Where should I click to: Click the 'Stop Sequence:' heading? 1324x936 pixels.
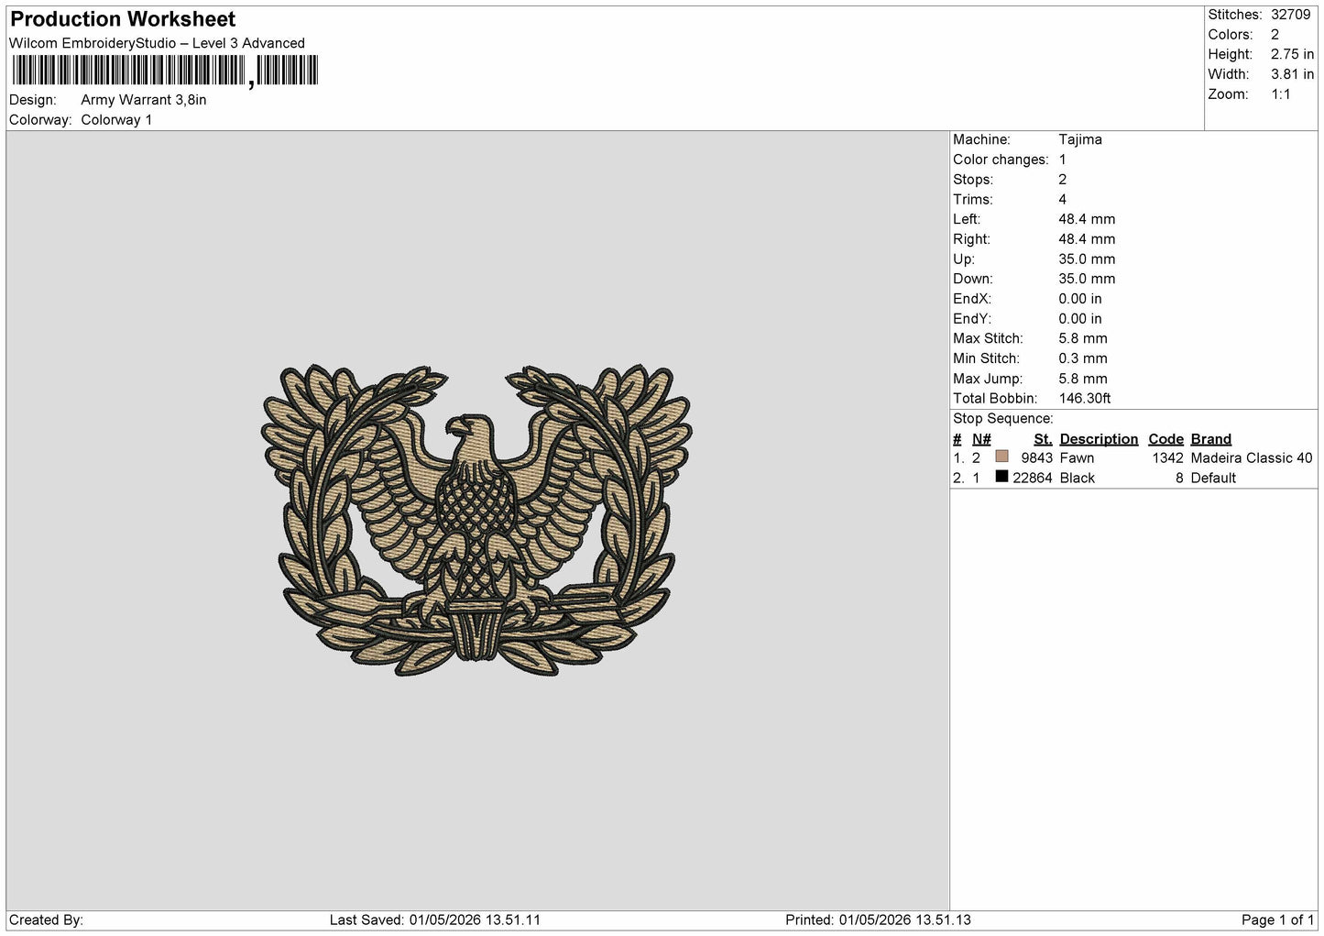pos(1003,419)
